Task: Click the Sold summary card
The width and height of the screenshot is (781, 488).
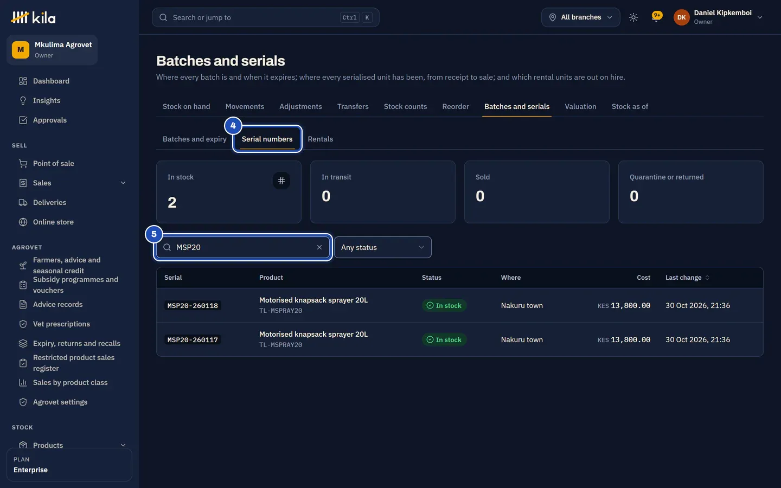Action: (x=537, y=192)
